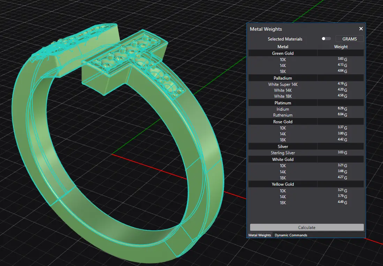Click the Yellow Gold 18K row

tap(283, 202)
